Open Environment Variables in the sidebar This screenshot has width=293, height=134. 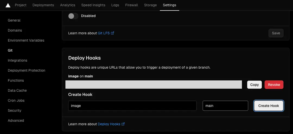coord(26,40)
